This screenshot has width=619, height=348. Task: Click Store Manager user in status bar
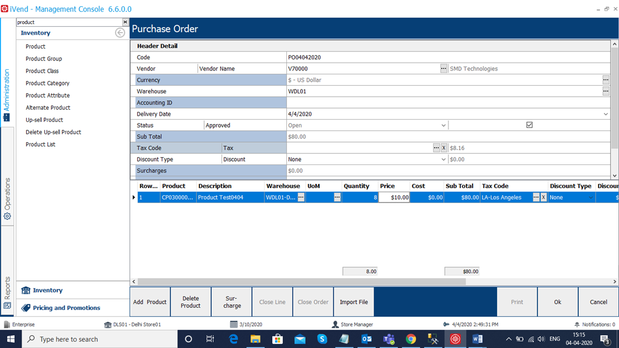[352, 325]
